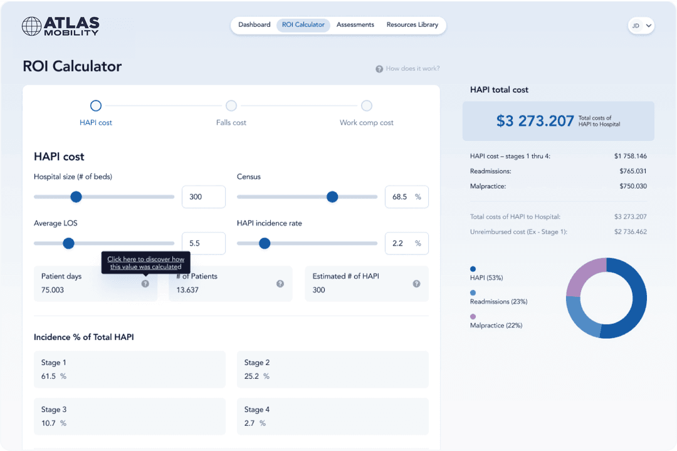The image size is (677, 451).
Task: Click question mark icon near How does it work
Action: 379,69
